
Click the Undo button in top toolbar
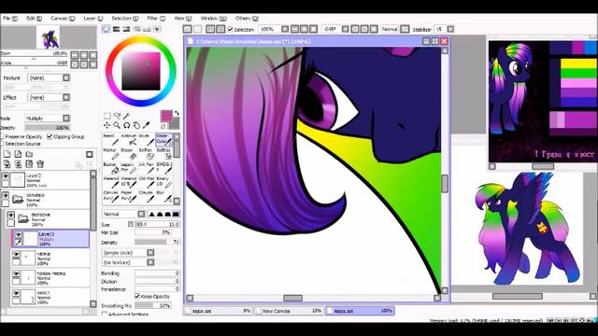187,29
